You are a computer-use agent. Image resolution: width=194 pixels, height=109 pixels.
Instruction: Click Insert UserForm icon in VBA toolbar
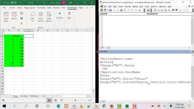105,10
